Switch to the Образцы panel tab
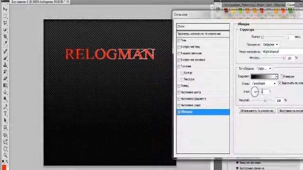The width and height of the screenshot is (303, 170). click(279, 5)
